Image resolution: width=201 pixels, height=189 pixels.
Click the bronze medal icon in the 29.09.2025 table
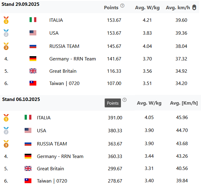(6, 46)
